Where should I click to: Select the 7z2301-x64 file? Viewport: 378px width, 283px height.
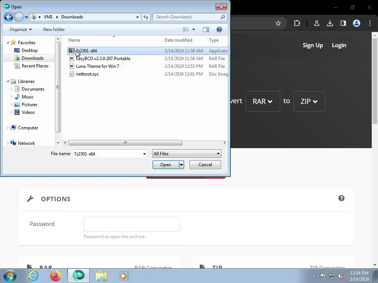tap(147, 51)
